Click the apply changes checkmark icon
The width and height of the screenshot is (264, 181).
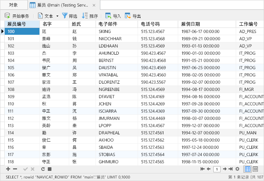[x=25, y=169]
